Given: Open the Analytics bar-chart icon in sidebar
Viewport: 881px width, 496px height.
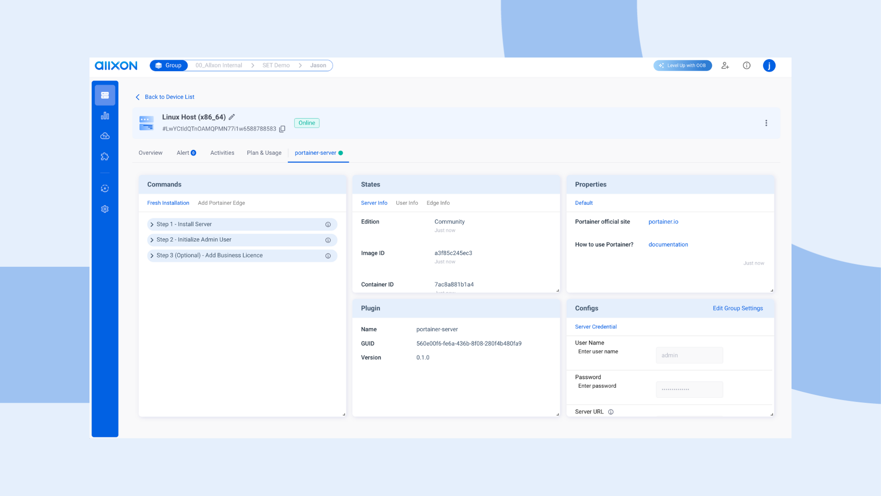Looking at the screenshot, I should tap(105, 115).
